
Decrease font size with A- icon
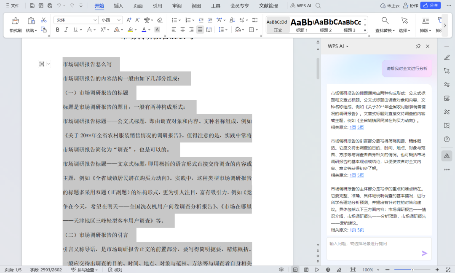pyautogui.click(x=138, y=20)
